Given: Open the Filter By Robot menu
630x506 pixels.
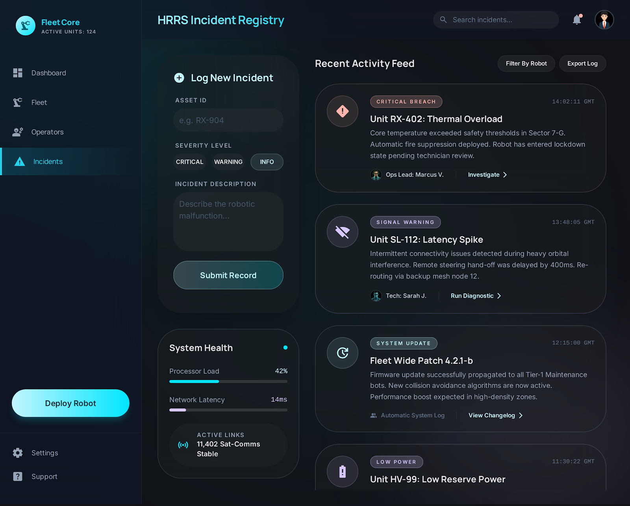Looking at the screenshot, I should pos(526,63).
